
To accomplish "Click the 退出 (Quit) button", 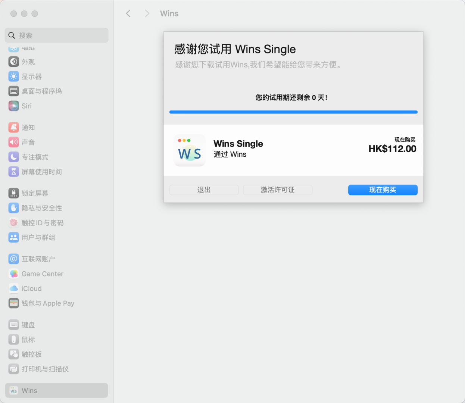I will (x=204, y=190).
